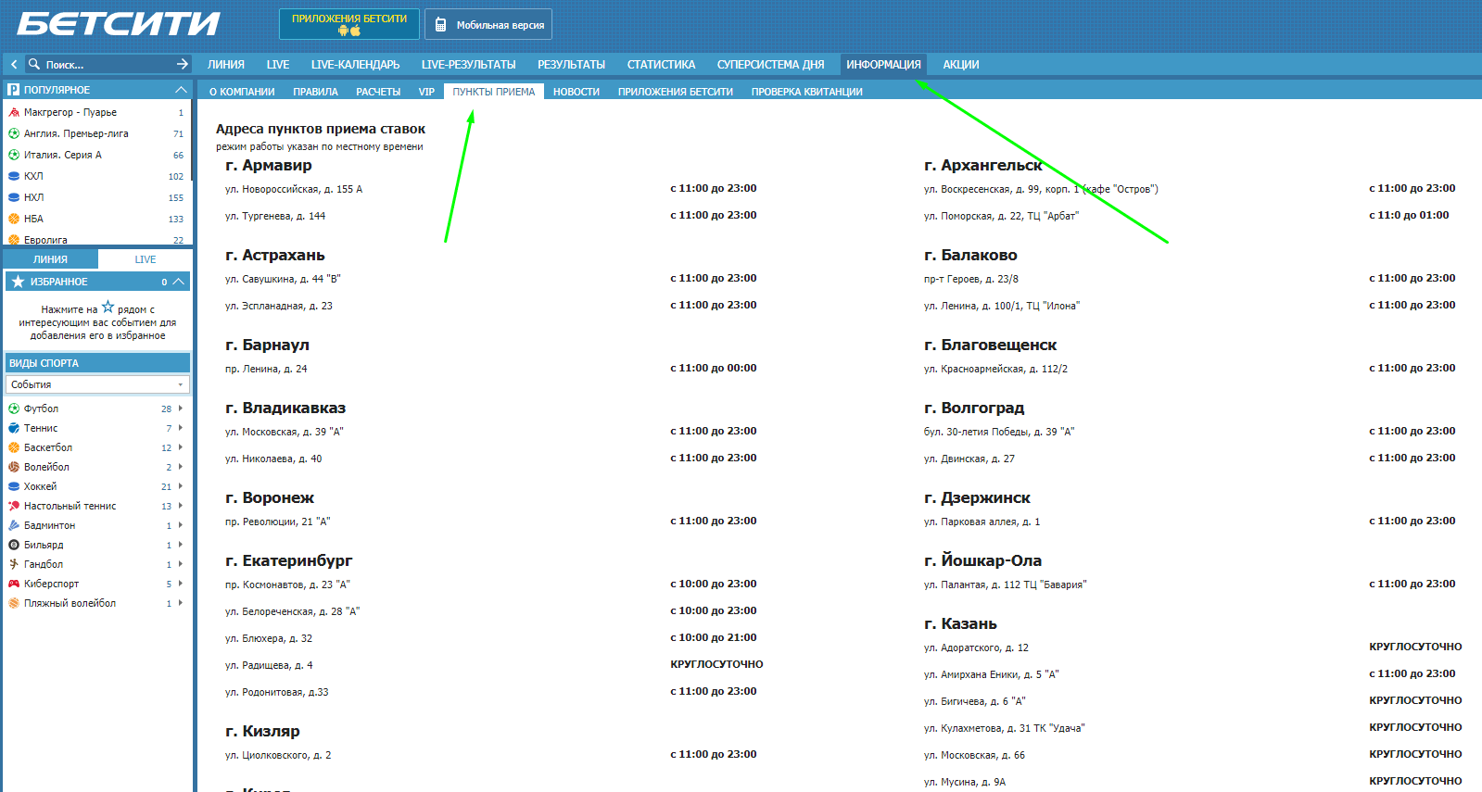Viewport: 1482px width, 792px height.
Task: Open the О компании submenu
Action: pyautogui.click(x=242, y=92)
